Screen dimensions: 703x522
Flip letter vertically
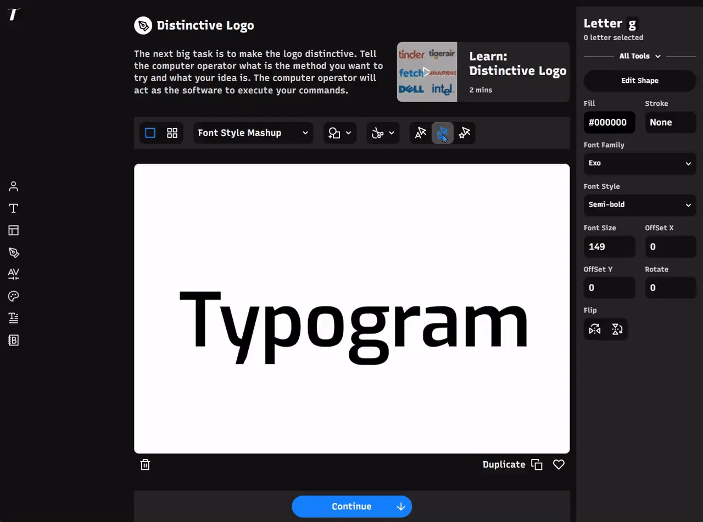(x=617, y=330)
